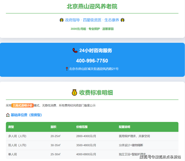Click the money bag icon
The width and height of the screenshot is (185, 161).
point(75,93)
